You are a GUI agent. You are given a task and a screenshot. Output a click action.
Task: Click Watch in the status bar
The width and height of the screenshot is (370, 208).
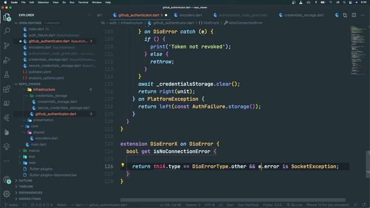pos(62,205)
